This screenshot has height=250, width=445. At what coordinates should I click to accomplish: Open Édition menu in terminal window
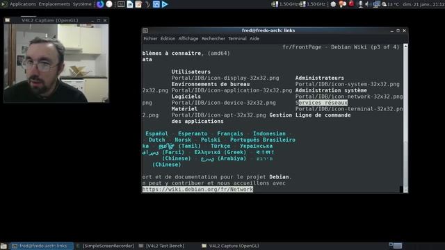tap(168, 39)
